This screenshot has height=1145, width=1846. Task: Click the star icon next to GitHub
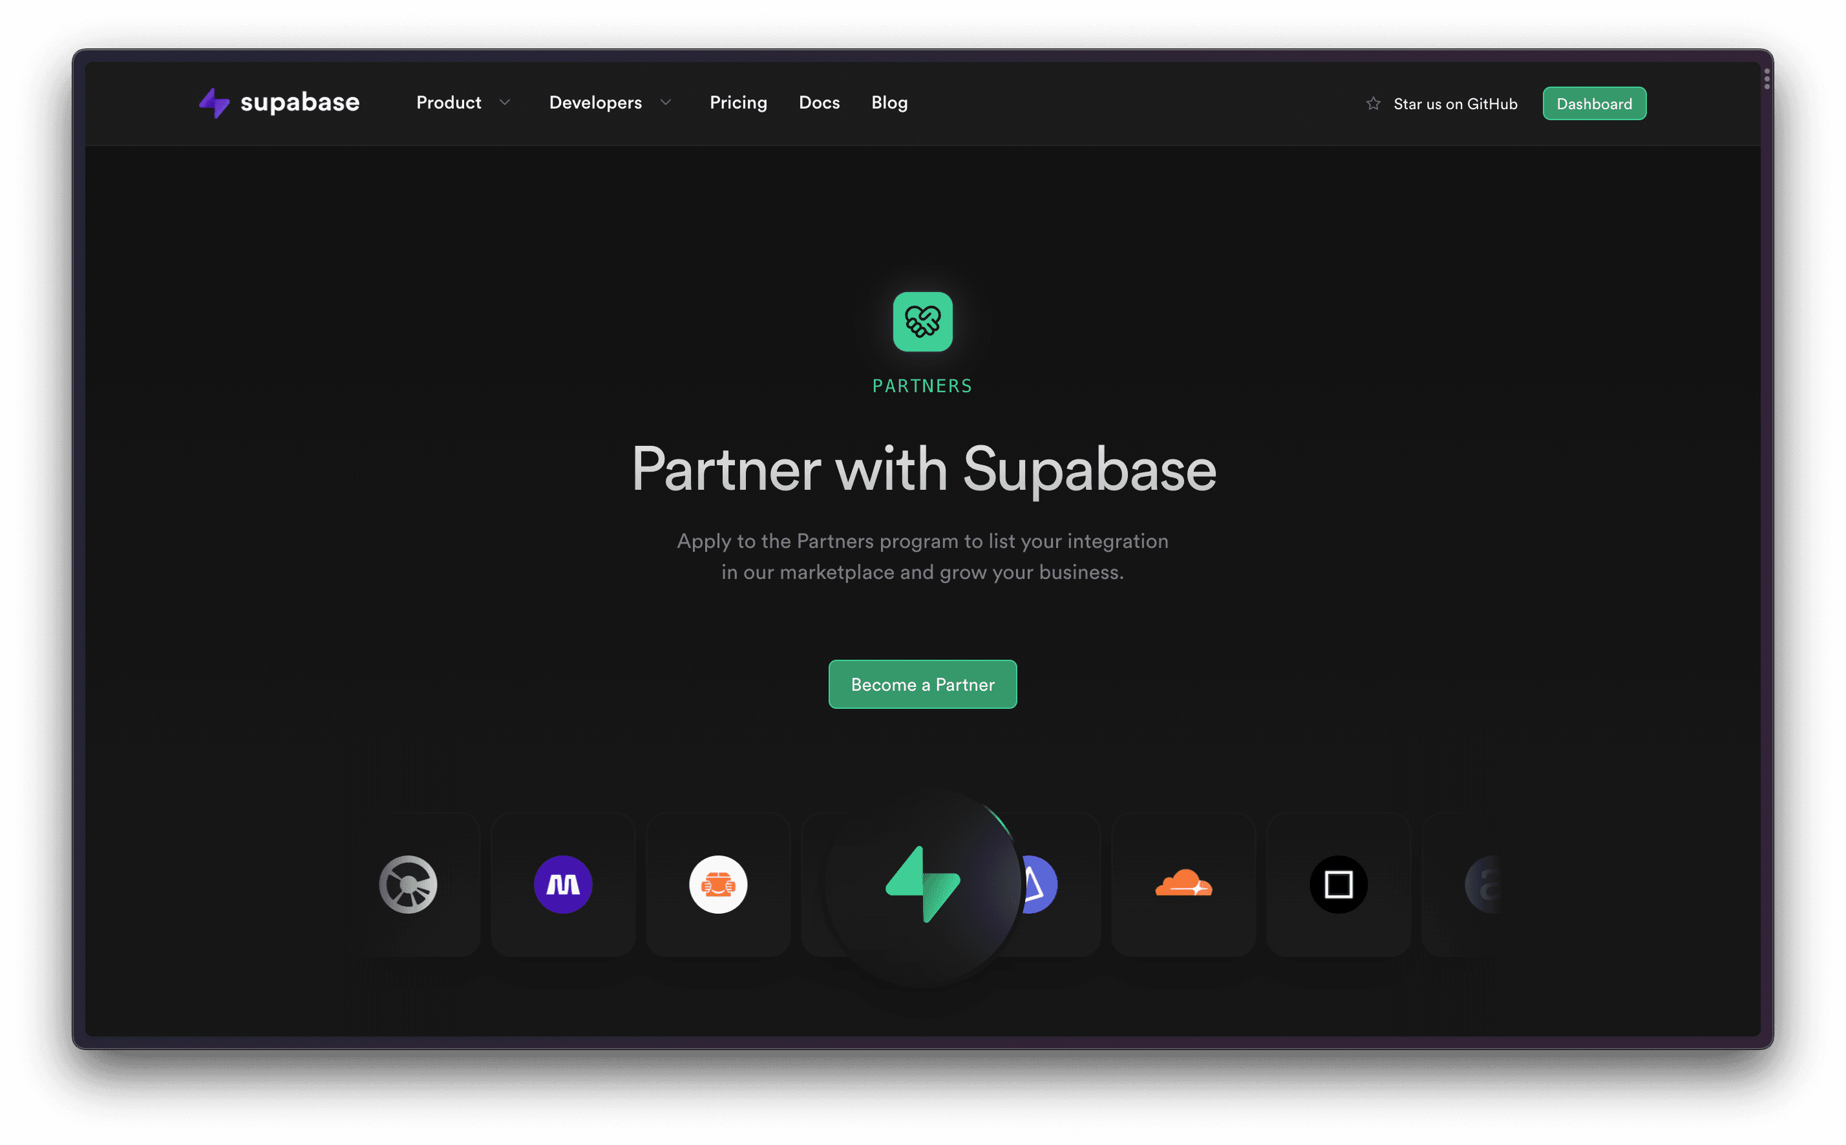(x=1372, y=103)
